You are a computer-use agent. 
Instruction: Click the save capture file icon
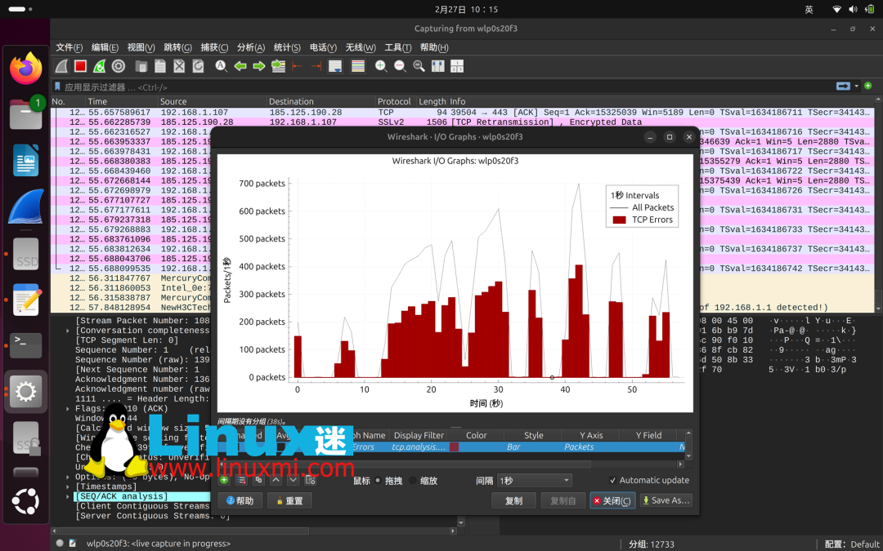(x=160, y=66)
